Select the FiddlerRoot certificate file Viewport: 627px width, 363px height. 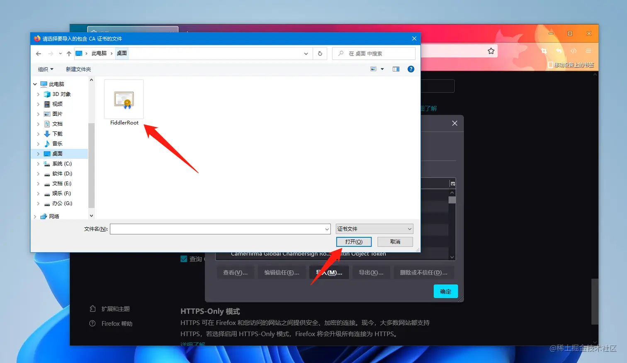(x=124, y=103)
